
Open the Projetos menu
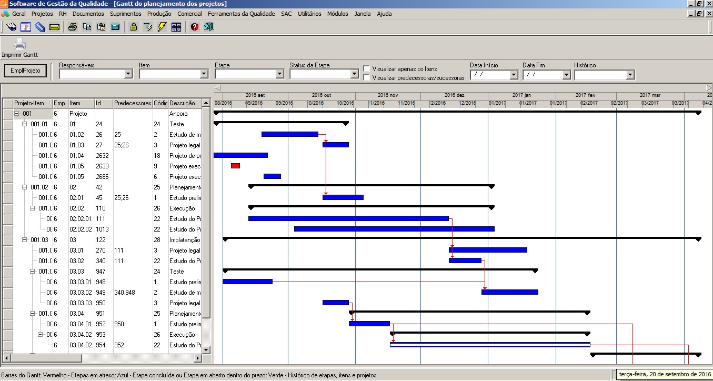[x=42, y=14]
